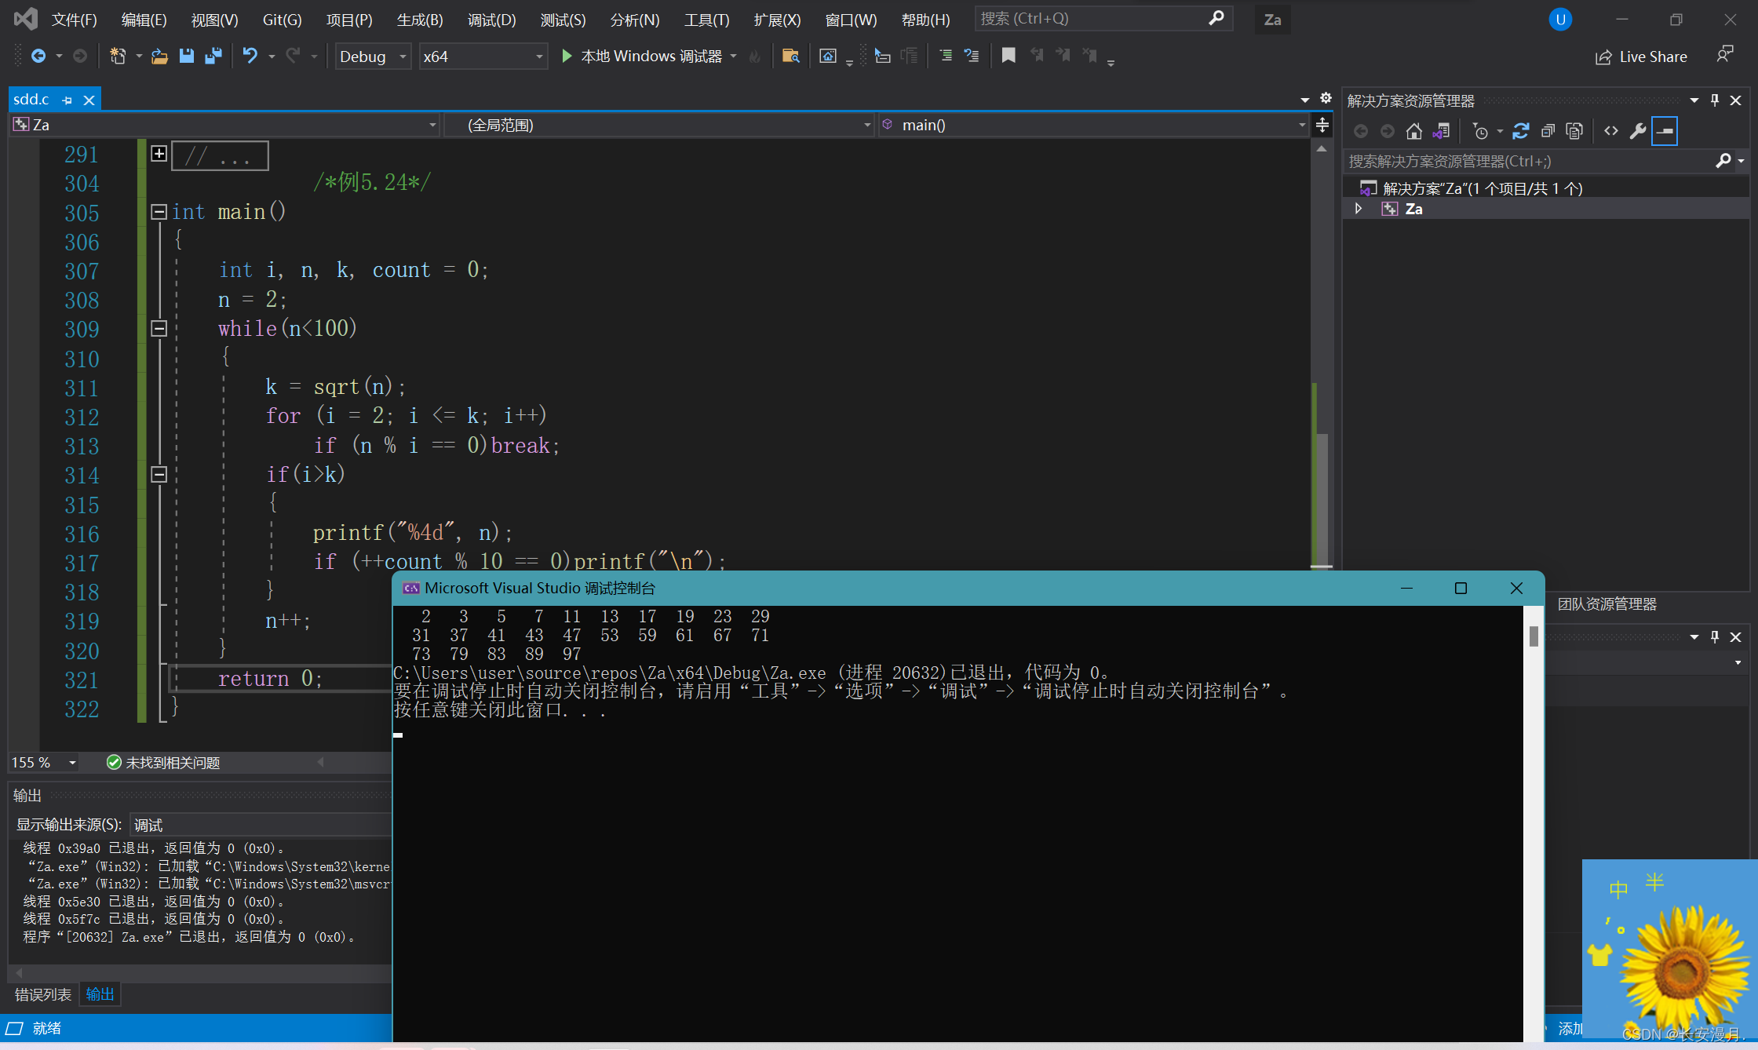Click Solution Explorer sync refresh icon
Image resolution: width=1758 pixels, height=1050 pixels.
(1520, 131)
